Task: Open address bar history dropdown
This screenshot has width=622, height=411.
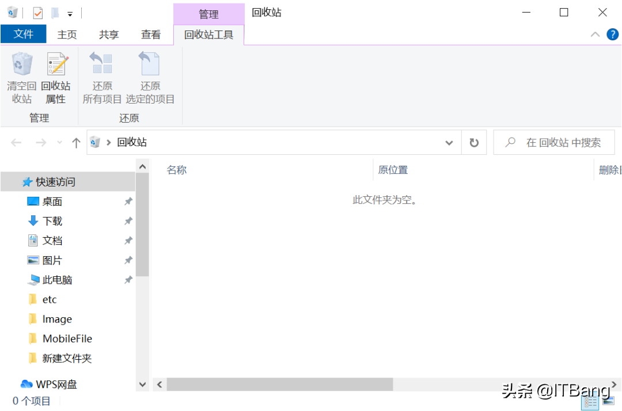Action: click(x=449, y=143)
